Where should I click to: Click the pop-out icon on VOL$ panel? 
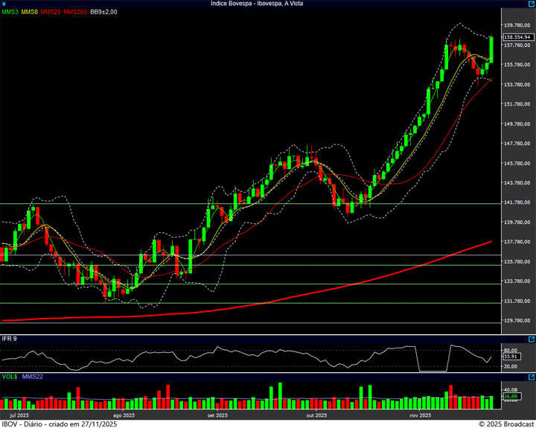531,377
